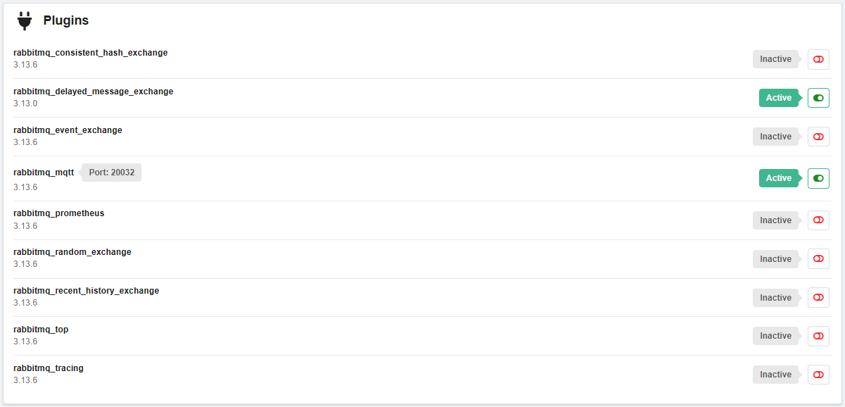Click the Port: 20032 badge
Image resolution: width=845 pixels, height=407 pixels.
click(x=111, y=173)
